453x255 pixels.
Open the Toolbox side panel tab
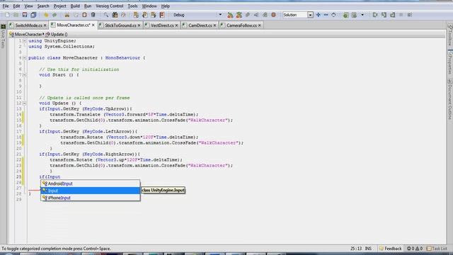tap(450, 35)
